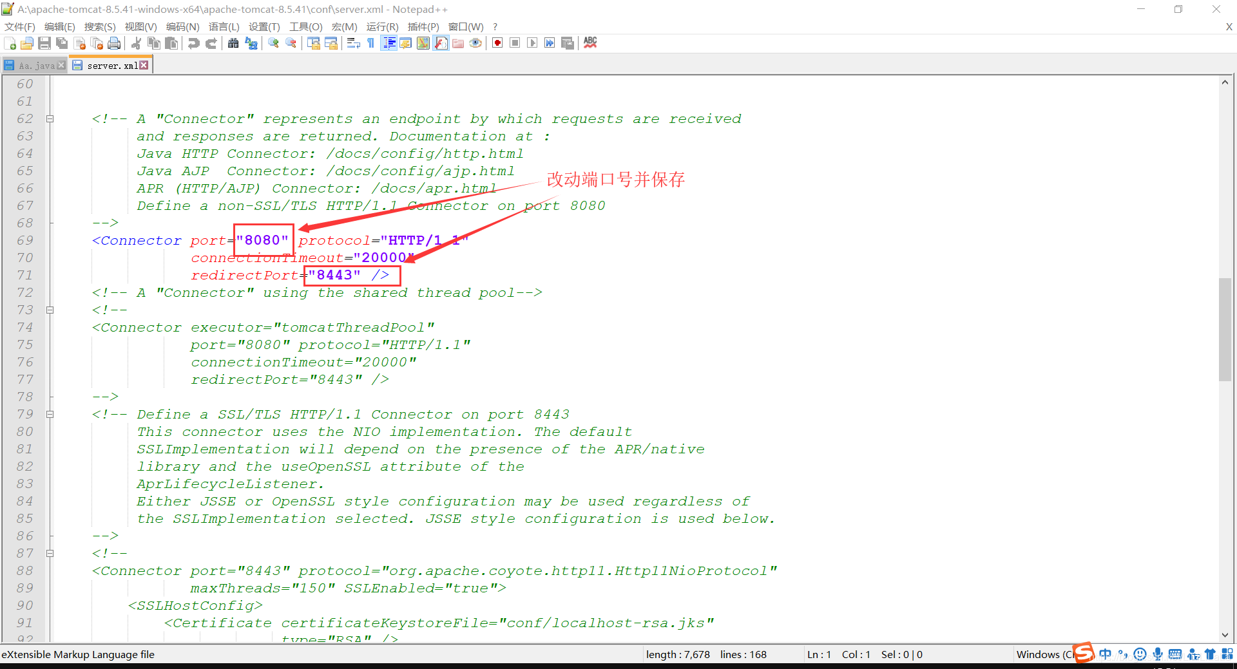The width and height of the screenshot is (1237, 669).
Task: Click the Copy toolbar icon
Action: pyautogui.click(x=154, y=43)
